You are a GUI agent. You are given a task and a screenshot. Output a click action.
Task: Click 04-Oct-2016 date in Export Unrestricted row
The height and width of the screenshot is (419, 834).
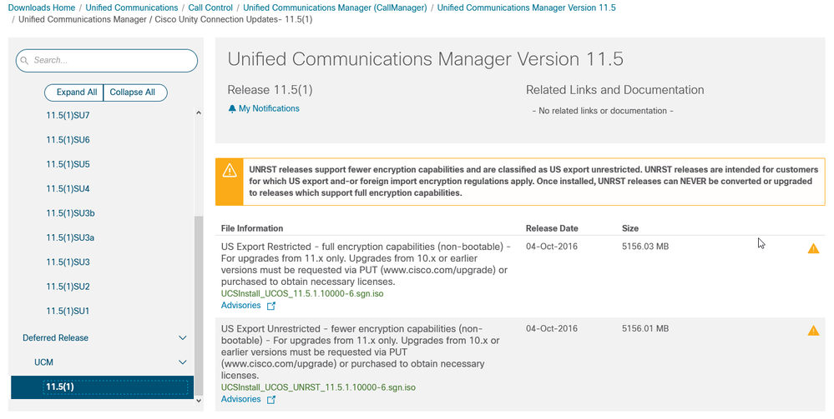coord(552,329)
